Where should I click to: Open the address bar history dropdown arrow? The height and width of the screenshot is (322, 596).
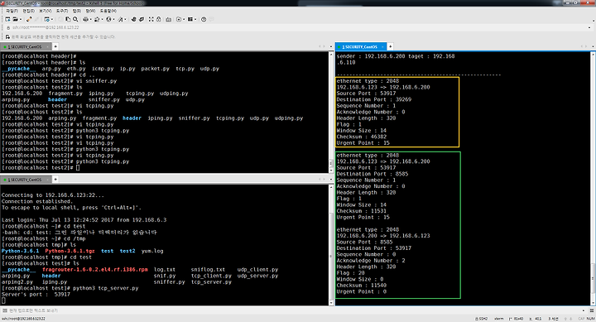click(589, 27)
